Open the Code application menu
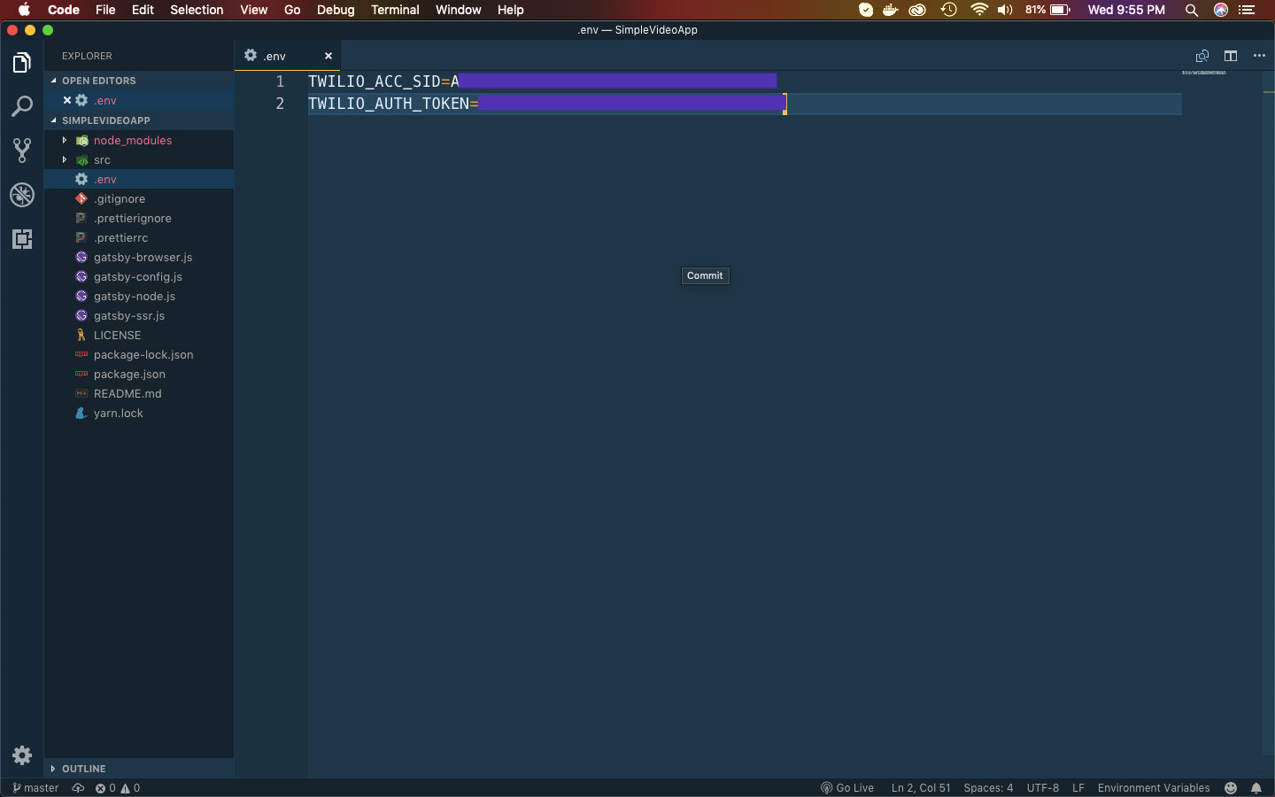Image resolution: width=1275 pixels, height=797 pixels. (x=64, y=10)
